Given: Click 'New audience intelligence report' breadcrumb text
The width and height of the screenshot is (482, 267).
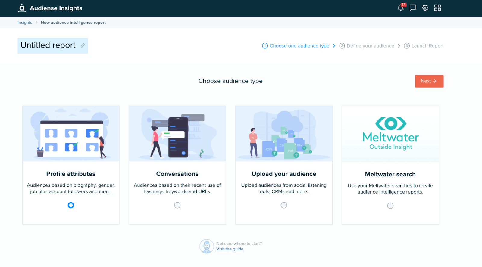Looking at the screenshot, I should 73,23.
